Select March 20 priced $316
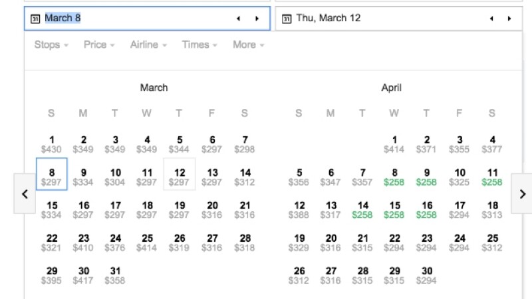The image size is (532, 299). pyautogui.click(x=211, y=210)
